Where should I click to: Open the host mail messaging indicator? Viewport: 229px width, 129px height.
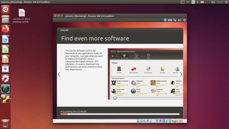click(202, 2)
